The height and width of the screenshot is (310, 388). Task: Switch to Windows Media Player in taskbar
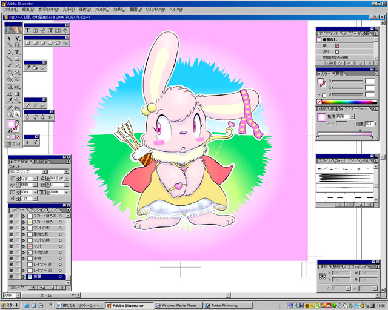[178, 305]
